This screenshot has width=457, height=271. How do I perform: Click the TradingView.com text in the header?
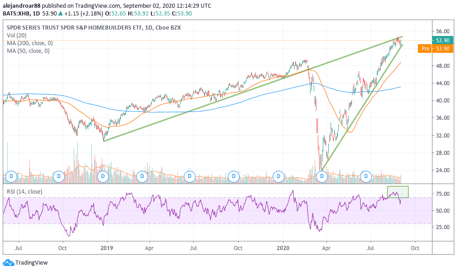pyautogui.click(x=98, y=5)
